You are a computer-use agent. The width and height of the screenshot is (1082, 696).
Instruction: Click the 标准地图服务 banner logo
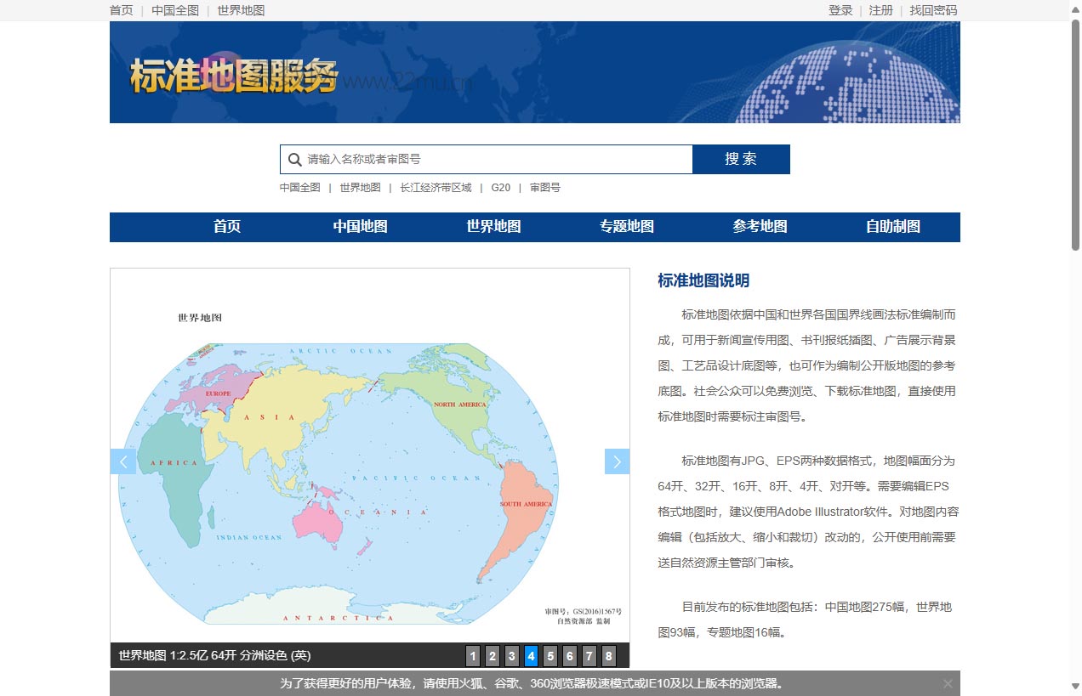(x=233, y=72)
